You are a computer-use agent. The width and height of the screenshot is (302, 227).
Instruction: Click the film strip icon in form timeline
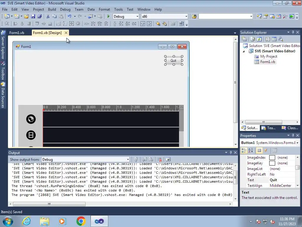pyautogui.click(x=31, y=135)
